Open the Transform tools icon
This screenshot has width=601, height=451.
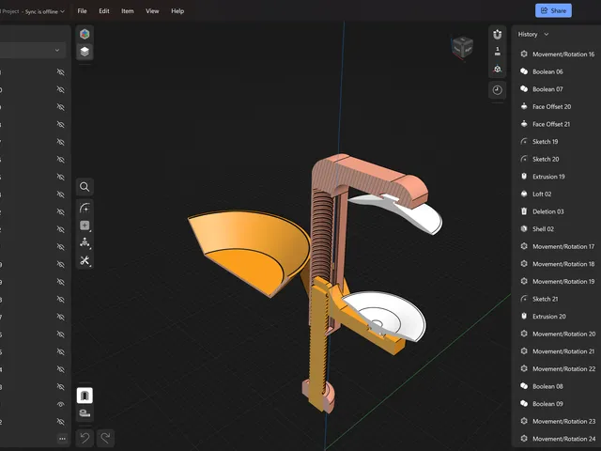[85, 242]
